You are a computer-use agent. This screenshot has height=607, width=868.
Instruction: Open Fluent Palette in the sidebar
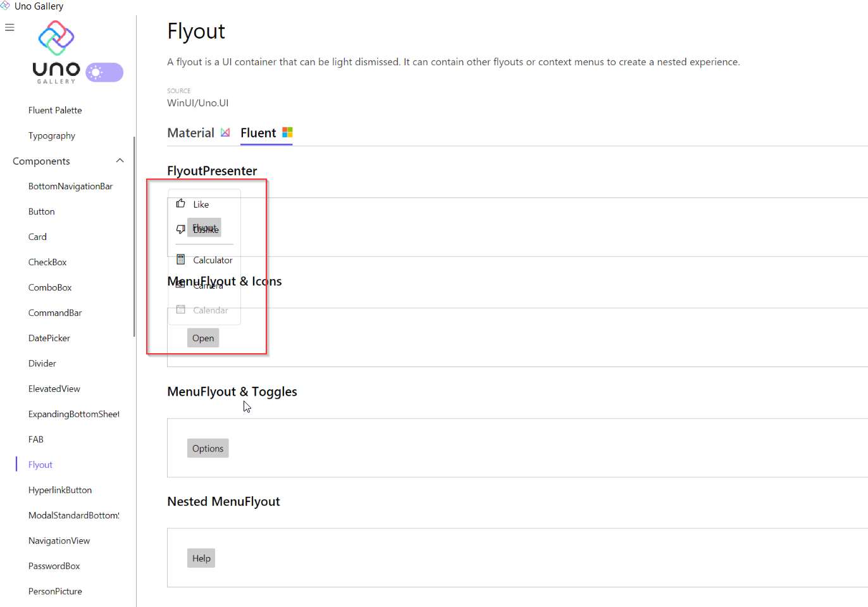pos(55,110)
